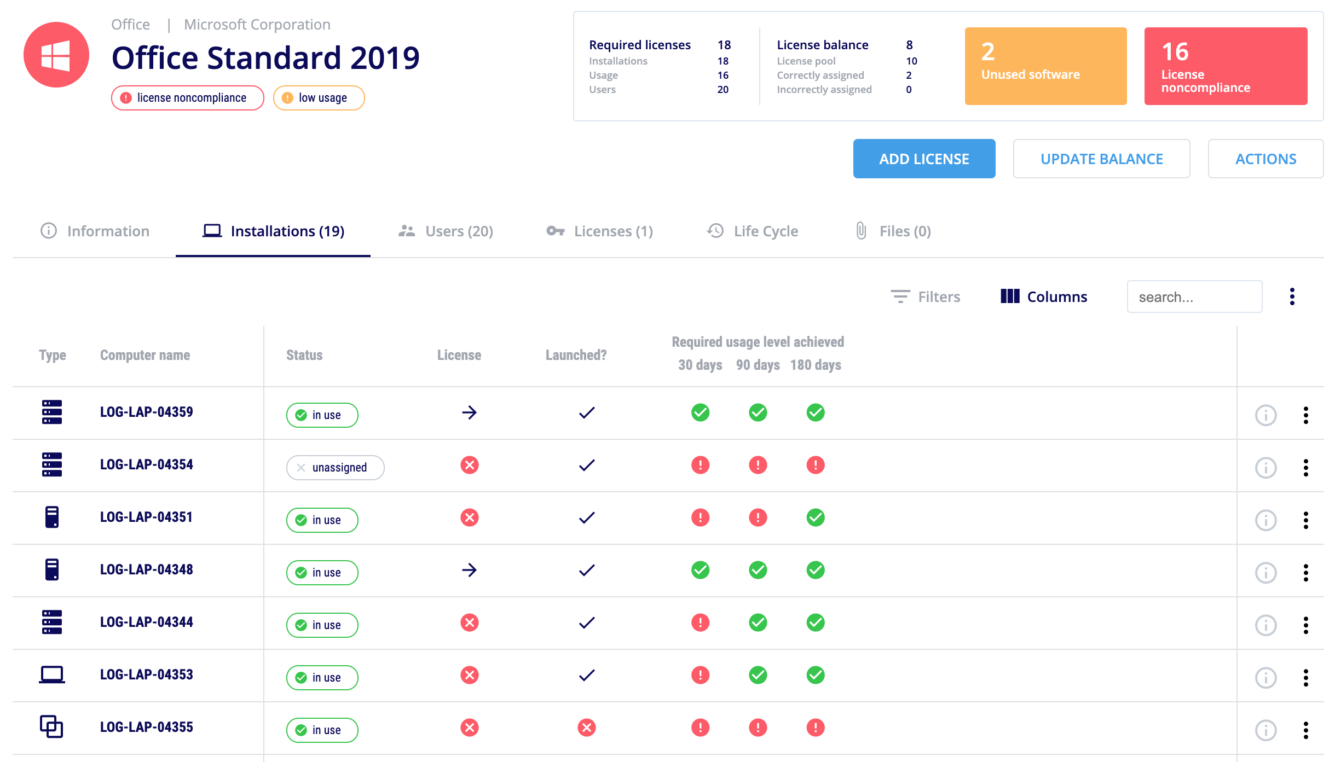Open the Filters panel

pos(925,296)
